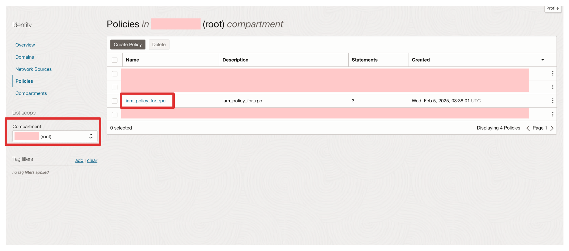Open the Overview section in Identity menu
Screen dimensions: 569x251
tap(25, 45)
